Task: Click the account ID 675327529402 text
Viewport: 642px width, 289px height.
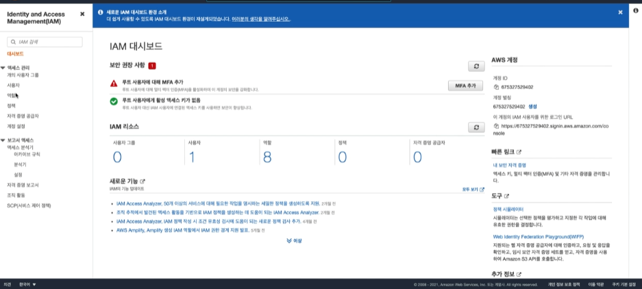Action: (517, 87)
